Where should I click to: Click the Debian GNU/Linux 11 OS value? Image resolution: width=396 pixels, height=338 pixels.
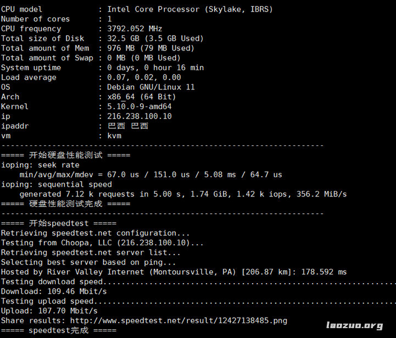pos(151,87)
